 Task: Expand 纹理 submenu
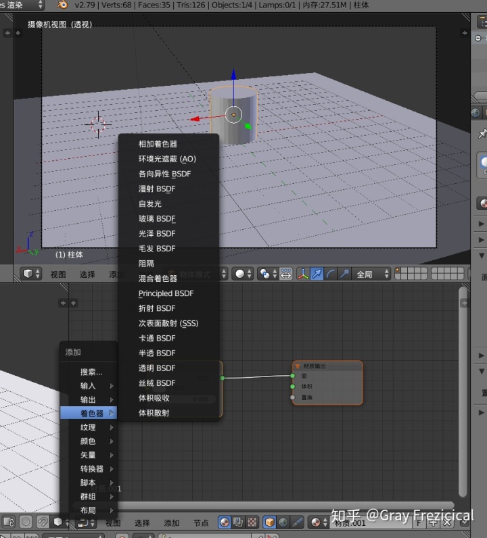pos(89,427)
